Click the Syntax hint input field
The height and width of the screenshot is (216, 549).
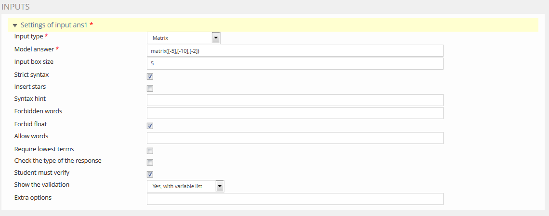pos(295,100)
